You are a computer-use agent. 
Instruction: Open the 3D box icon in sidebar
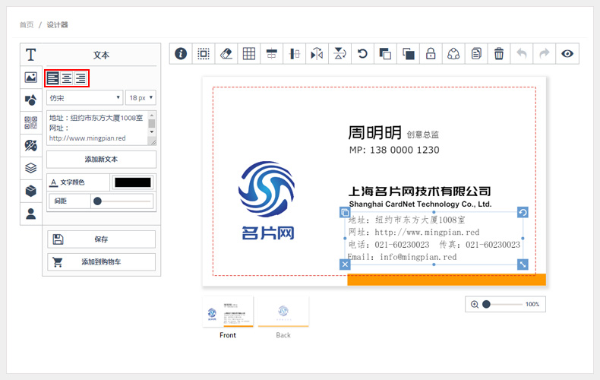point(31,191)
